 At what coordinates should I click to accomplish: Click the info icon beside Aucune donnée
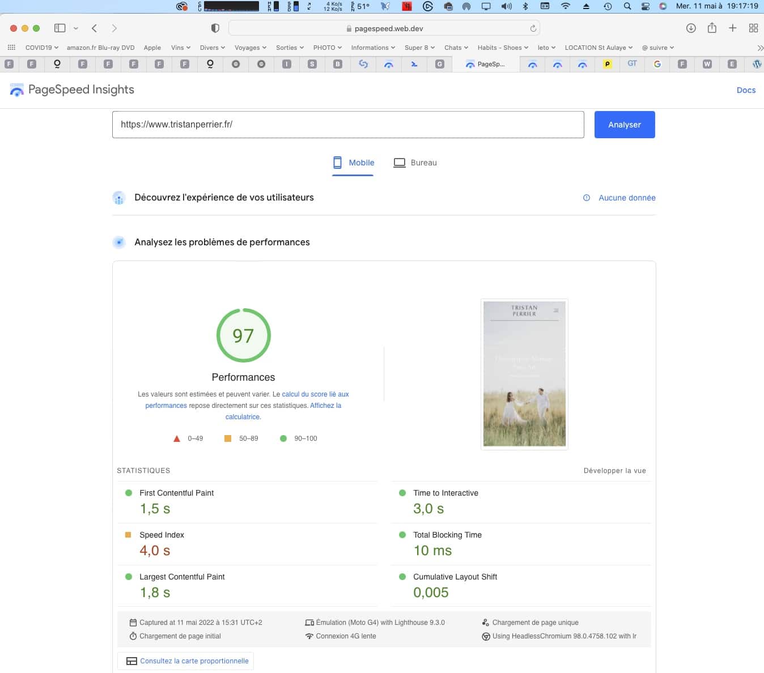(x=587, y=198)
